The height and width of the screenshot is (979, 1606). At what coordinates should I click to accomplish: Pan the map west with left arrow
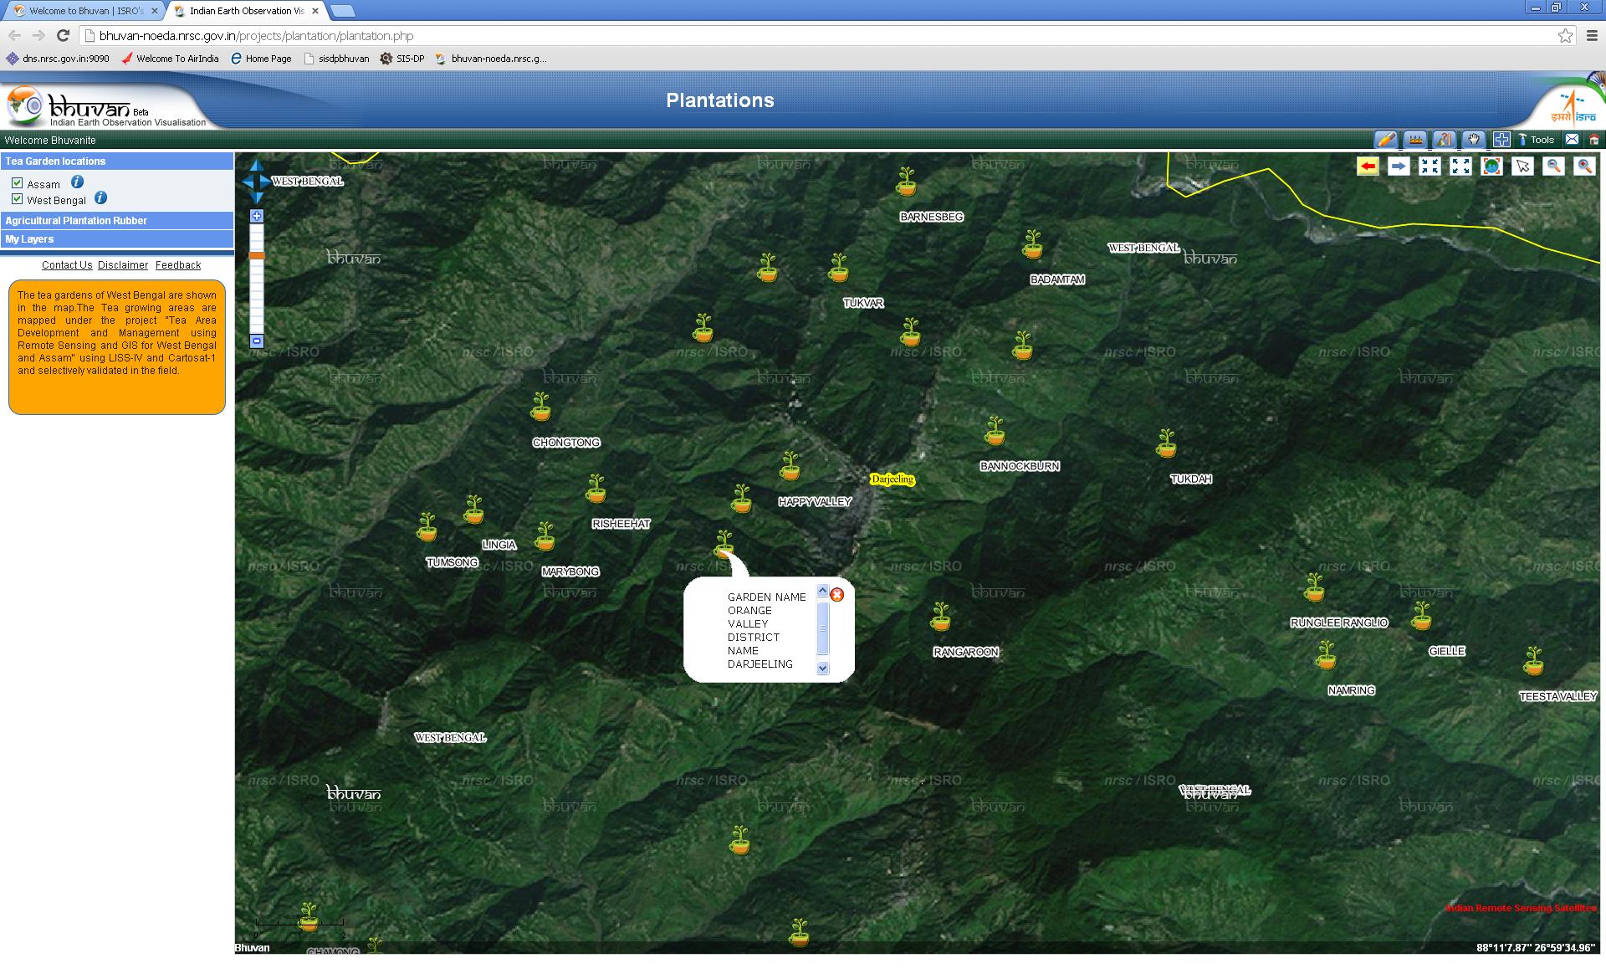(x=248, y=182)
